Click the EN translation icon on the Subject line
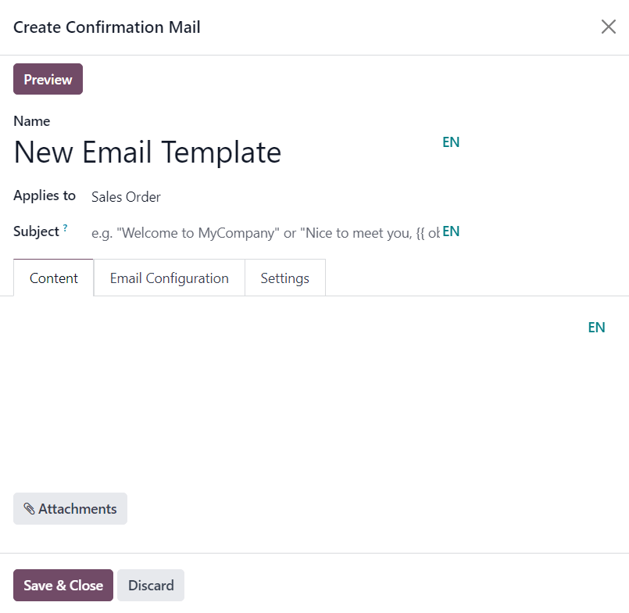629x613 pixels. (x=451, y=231)
